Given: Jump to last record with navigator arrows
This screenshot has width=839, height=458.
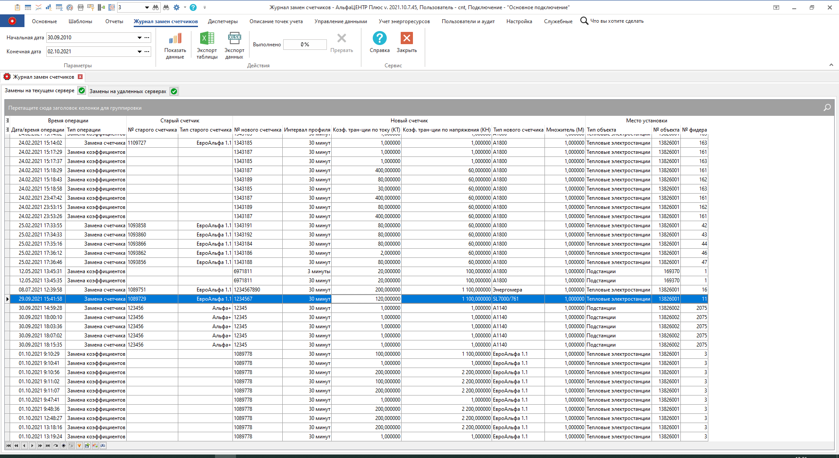Looking at the screenshot, I should [x=47, y=445].
